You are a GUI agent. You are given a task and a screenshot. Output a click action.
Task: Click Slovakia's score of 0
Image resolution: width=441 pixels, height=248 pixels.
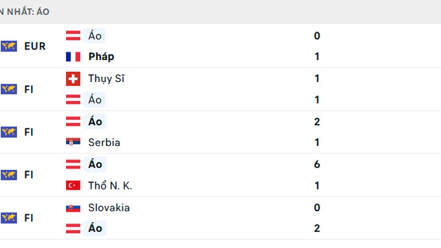[317, 208]
